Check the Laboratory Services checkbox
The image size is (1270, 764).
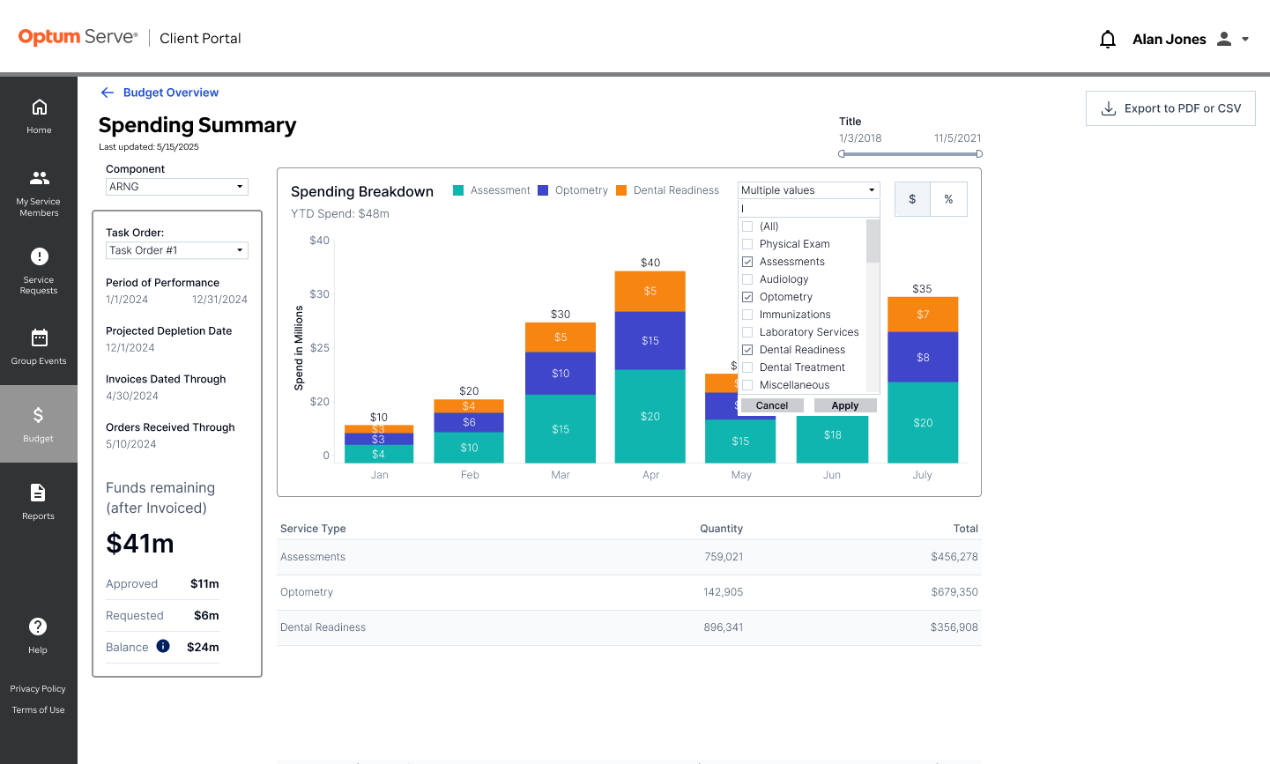pos(747,332)
